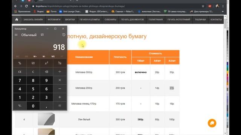This screenshot has height=135, width=241.
Task: Click the equals key in calculator
Action: 60,106
